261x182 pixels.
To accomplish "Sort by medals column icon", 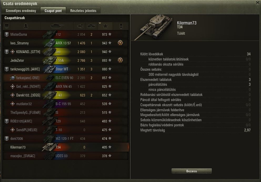I will click(x=121, y=26).
